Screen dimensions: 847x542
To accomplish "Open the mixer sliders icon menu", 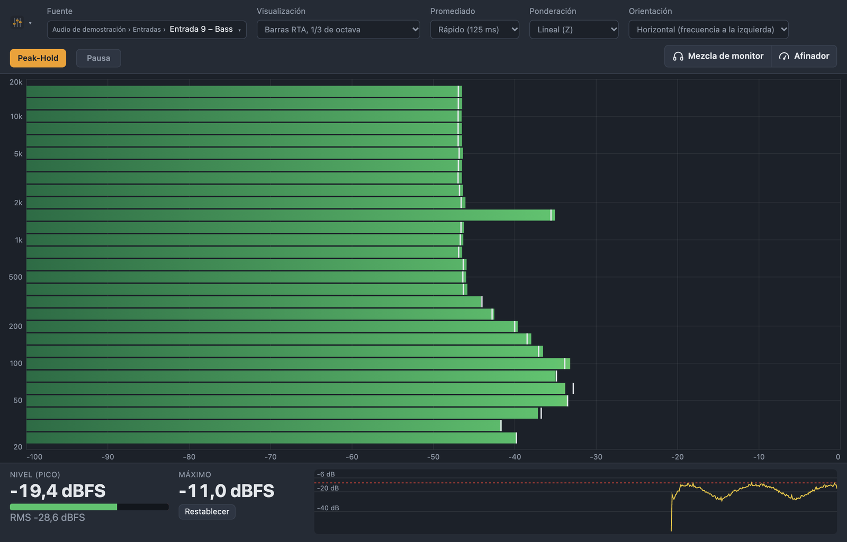I will [x=17, y=23].
